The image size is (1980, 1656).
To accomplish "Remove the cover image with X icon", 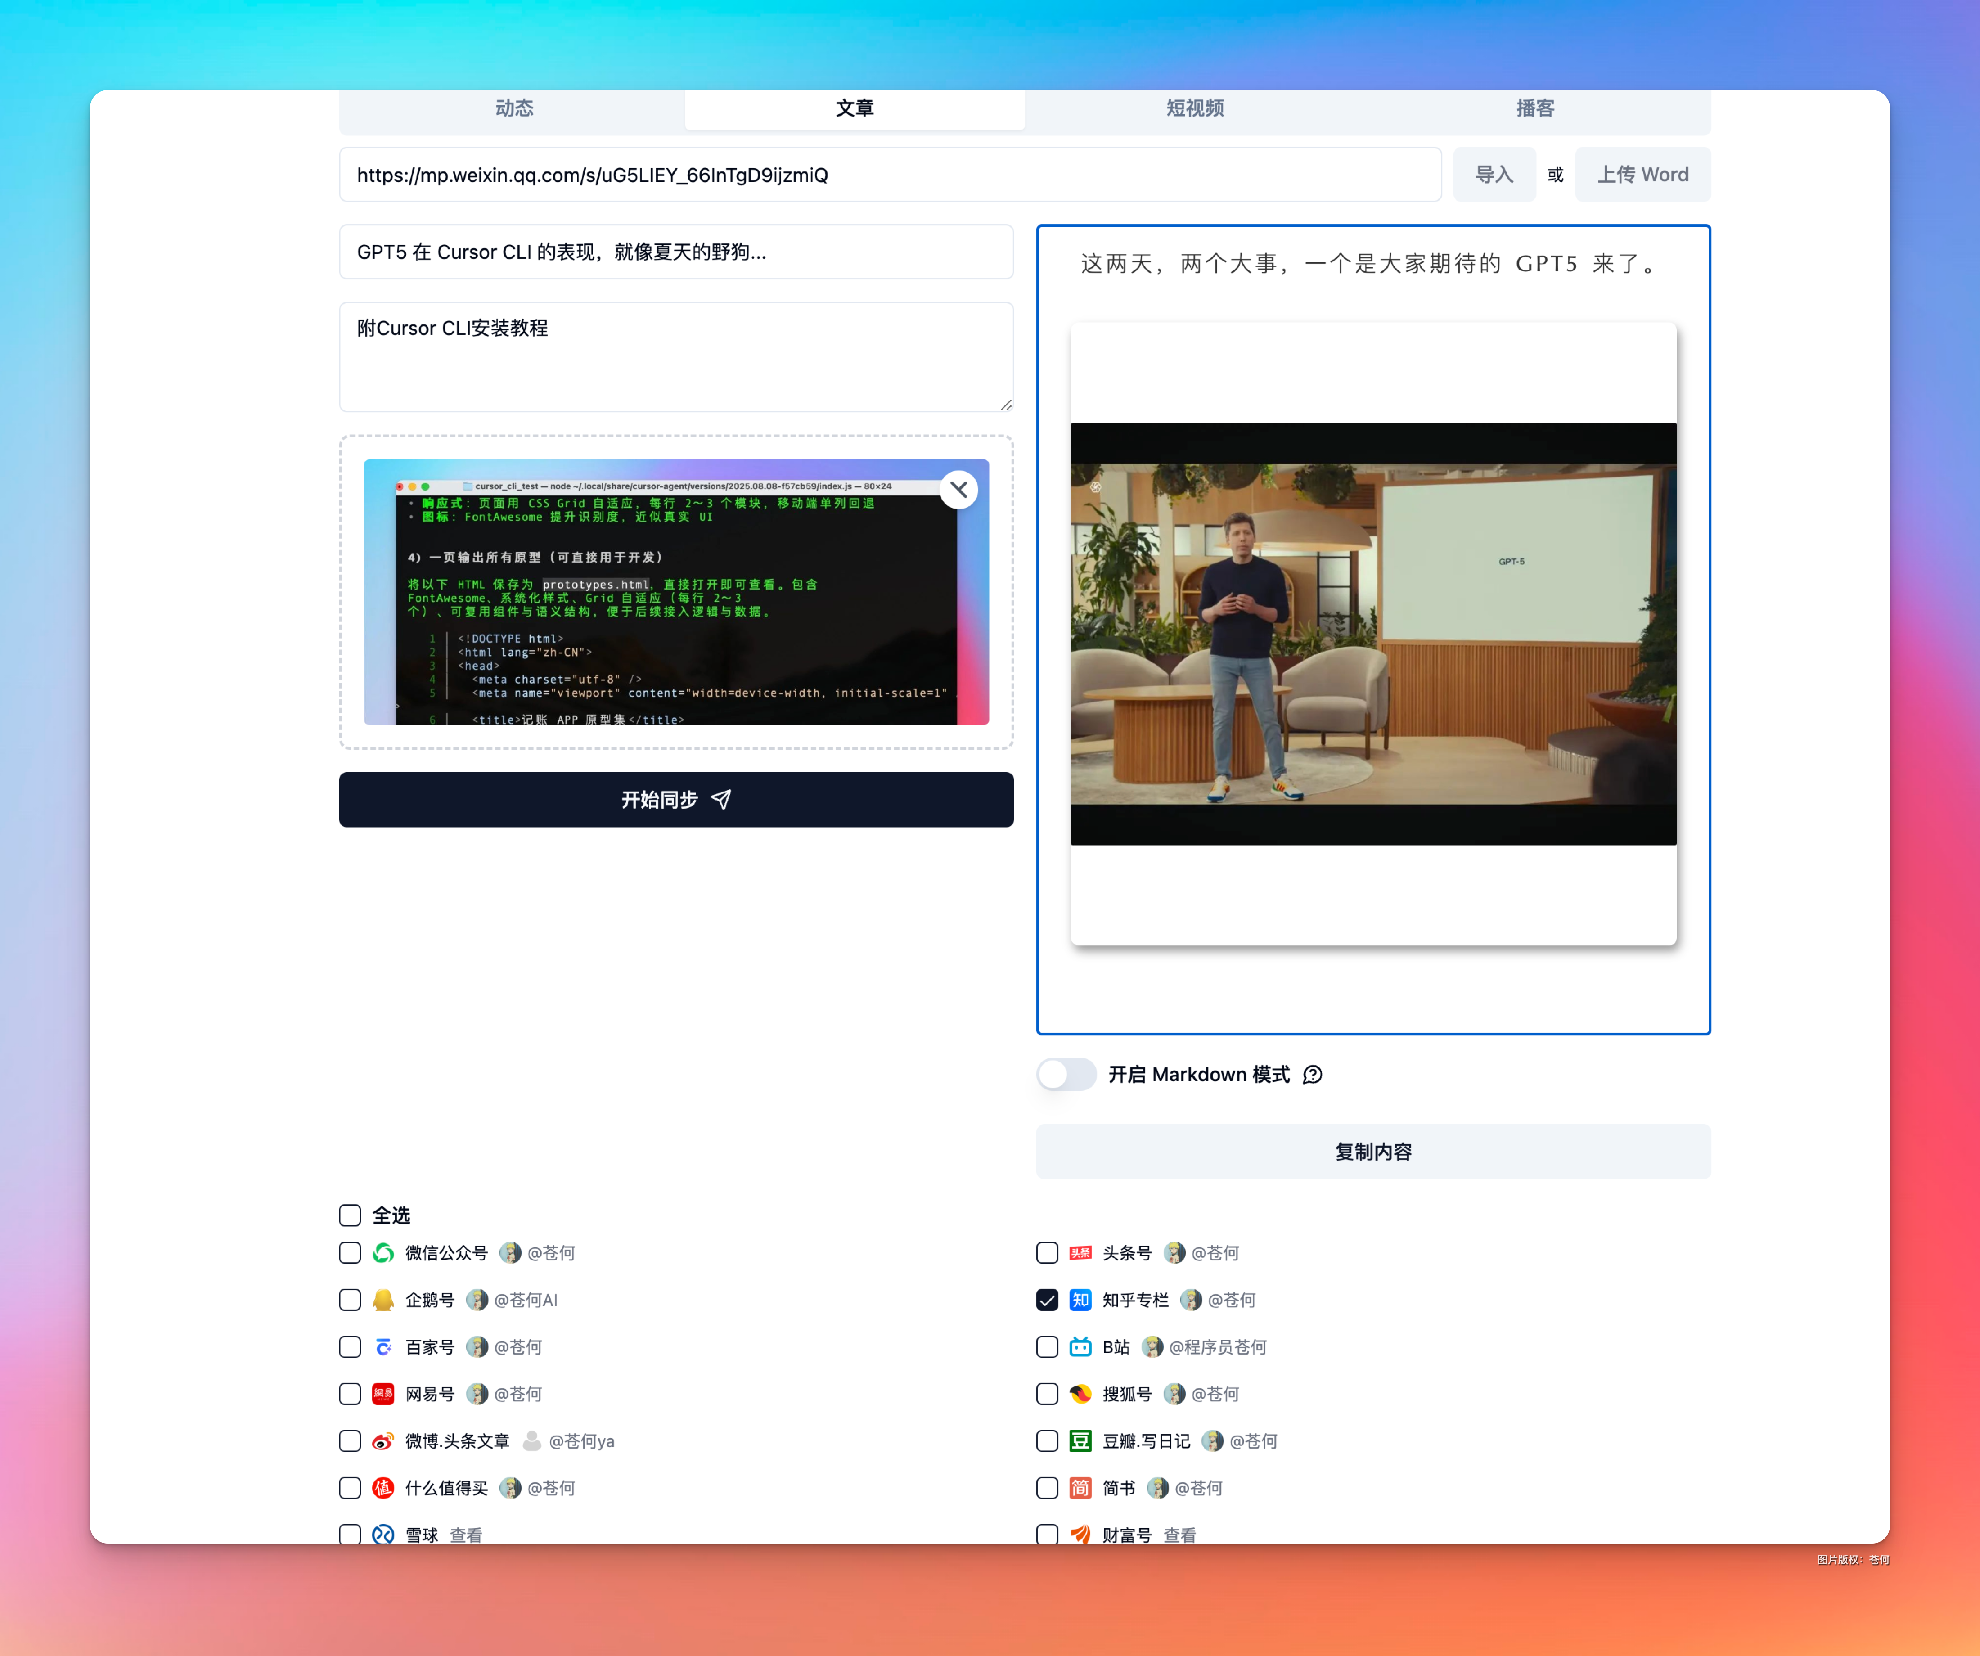I will tap(959, 490).
